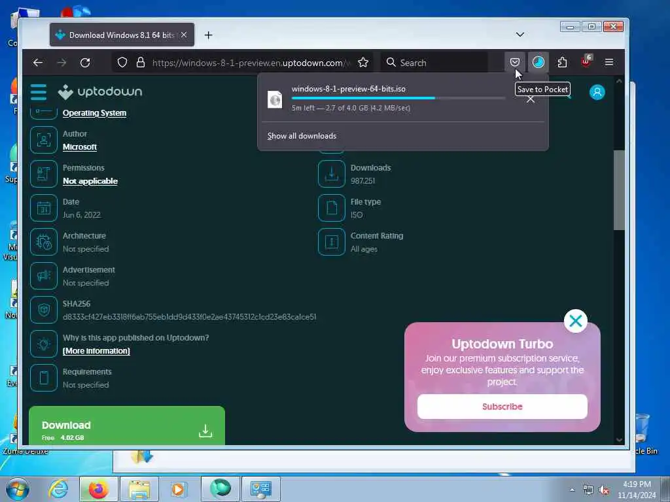Click the URL address bar
The height and width of the screenshot is (502, 670).
point(251,63)
